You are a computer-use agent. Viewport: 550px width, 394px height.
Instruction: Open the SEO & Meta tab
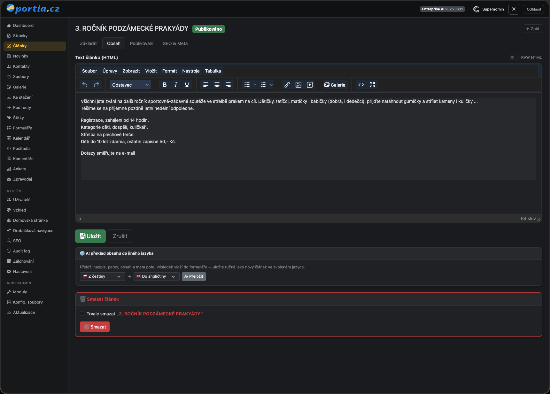click(x=175, y=43)
